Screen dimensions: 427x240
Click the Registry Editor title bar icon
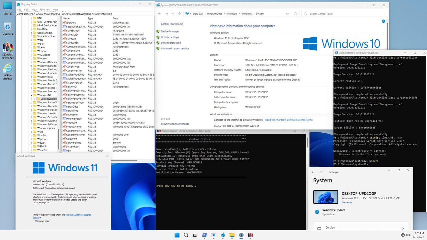pos(18,4)
